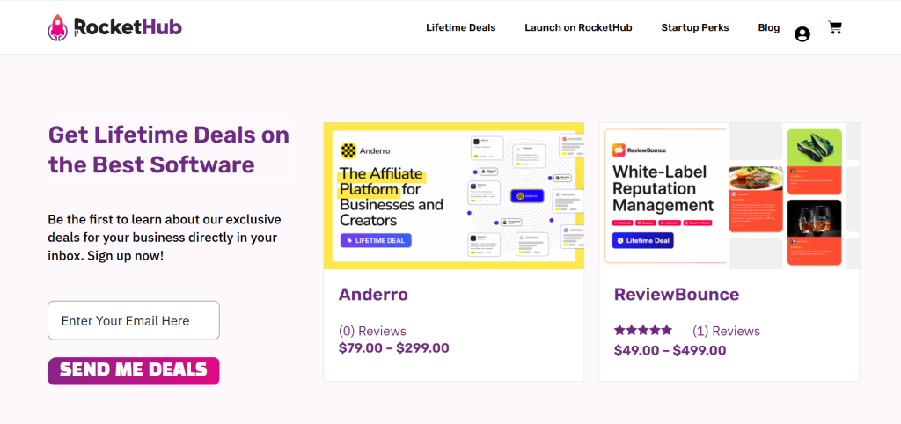This screenshot has width=901, height=424.
Task: Click the Anderro checkered logo in banner
Action: pyautogui.click(x=348, y=150)
